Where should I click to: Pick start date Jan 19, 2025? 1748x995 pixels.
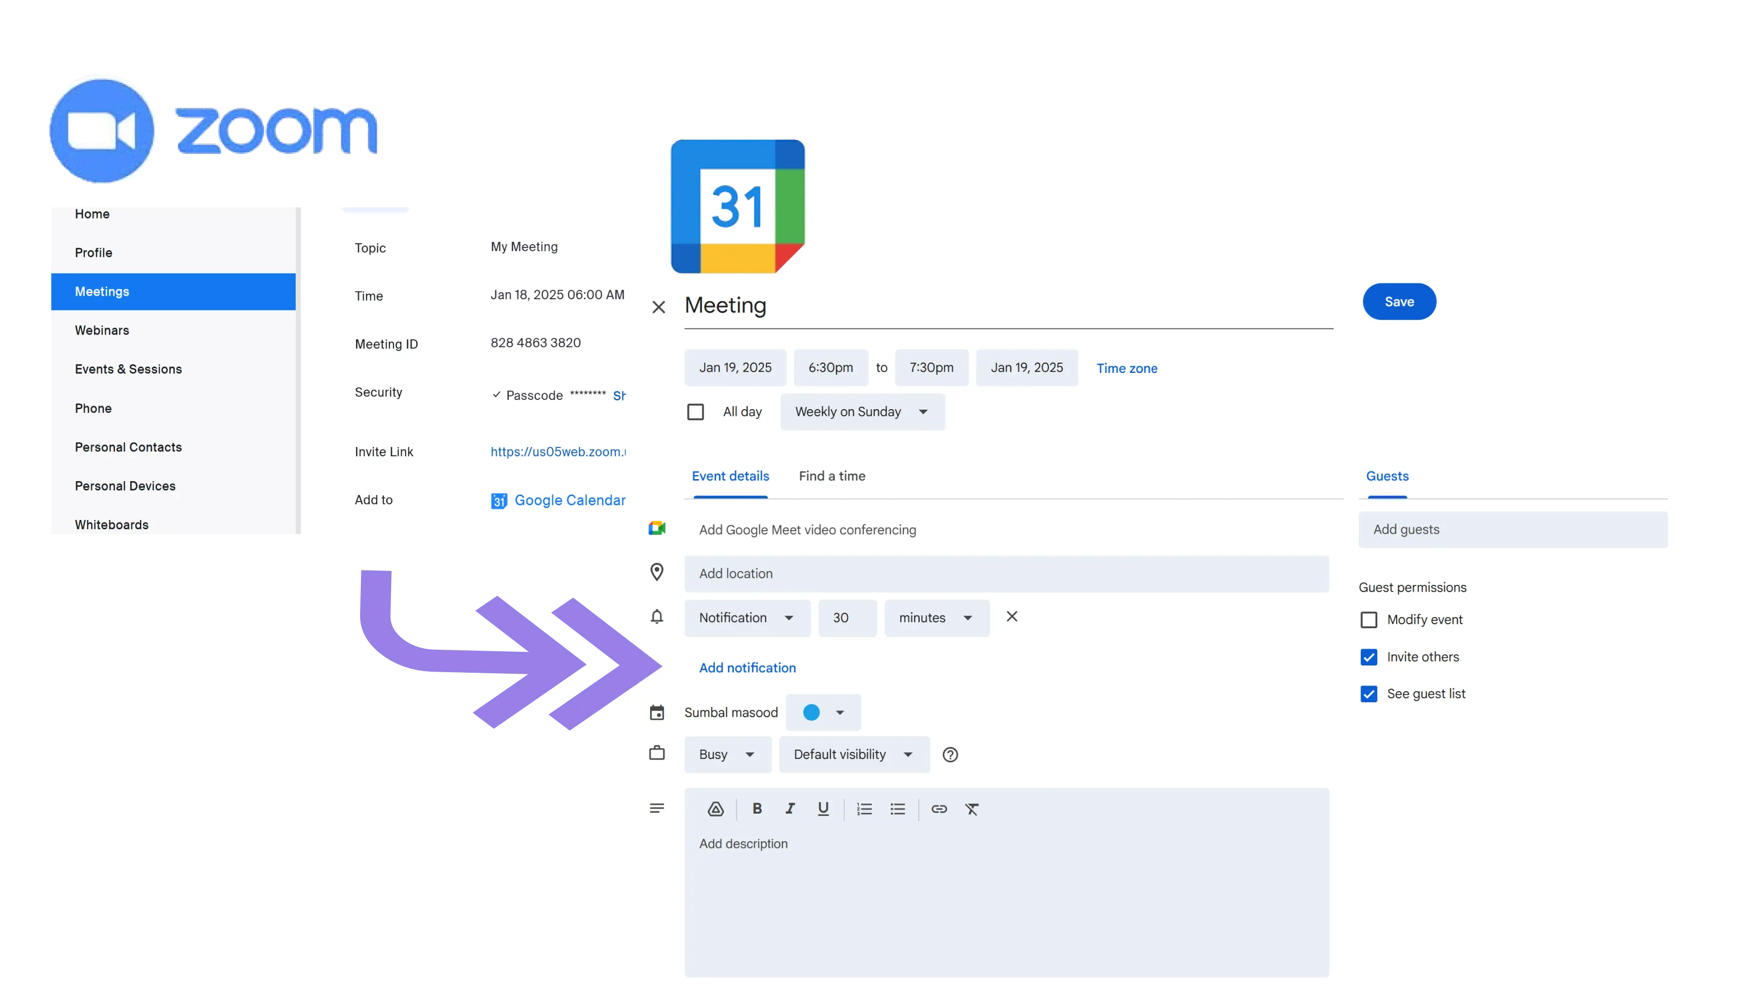(x=735, y=368)
